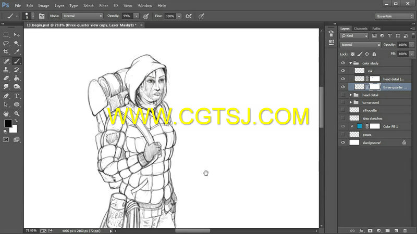Hide the three-quarter layer
Viewport: 417px width, 234px height.
coord(343,87)
